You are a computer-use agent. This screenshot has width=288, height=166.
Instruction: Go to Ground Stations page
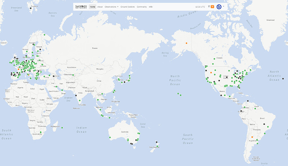[127, 7]
